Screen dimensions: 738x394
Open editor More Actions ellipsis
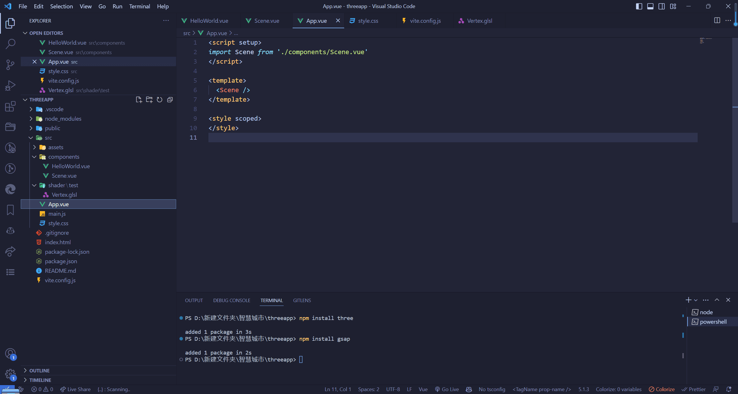[728, 20]
